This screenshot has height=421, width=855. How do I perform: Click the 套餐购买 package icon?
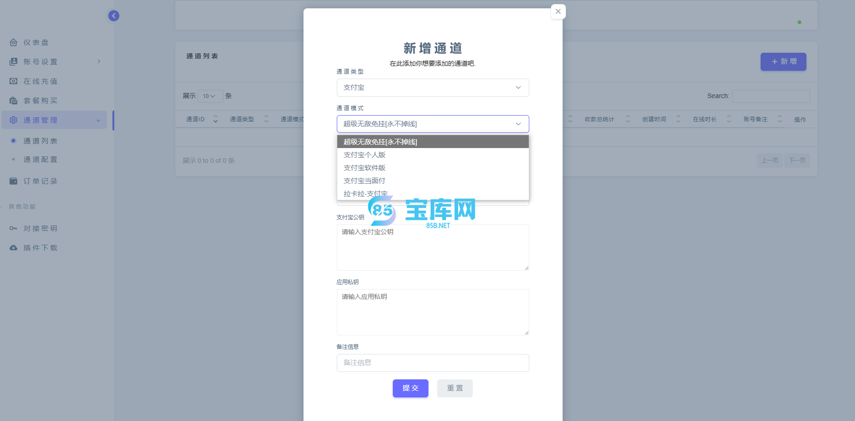(13, 100)
